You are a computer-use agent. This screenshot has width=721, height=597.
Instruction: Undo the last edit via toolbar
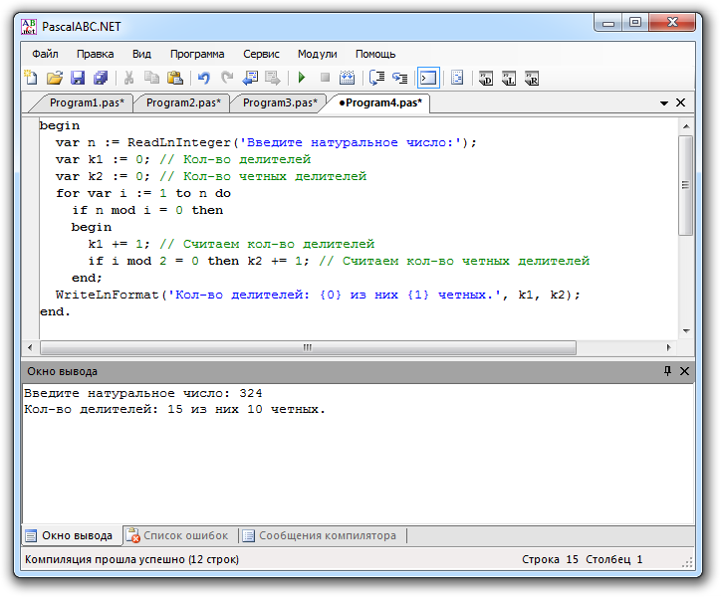click(x=204, y=78)
